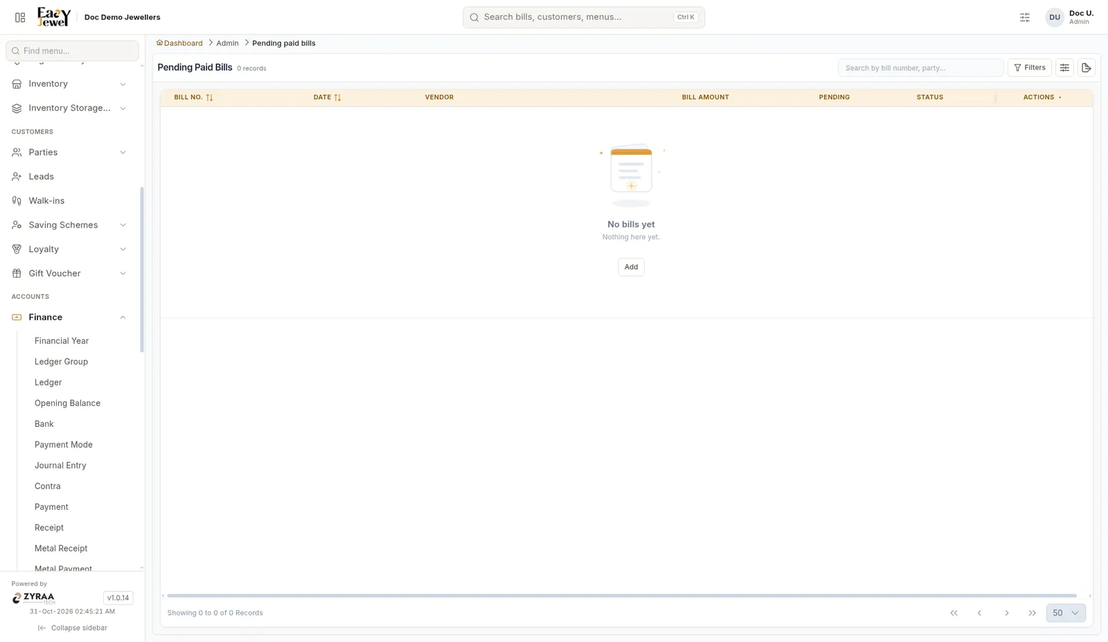This screenshot has height=642, width=1108.
Task: Open the top-bar settings sliders icon
Action: [1025, 17]
